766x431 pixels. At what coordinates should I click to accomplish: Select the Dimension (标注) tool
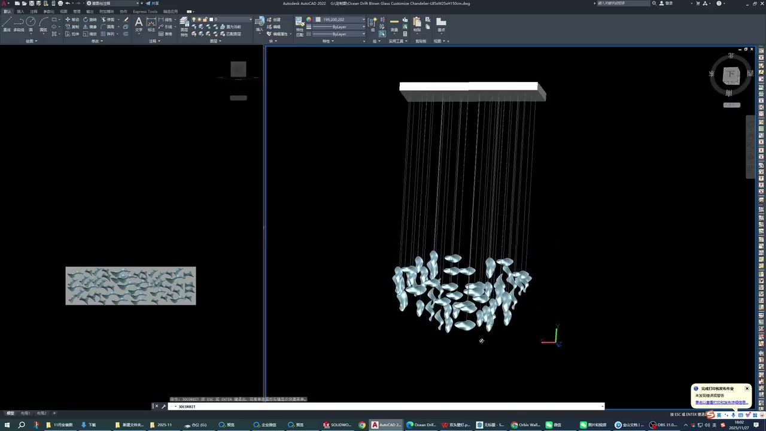coord(151,24)
